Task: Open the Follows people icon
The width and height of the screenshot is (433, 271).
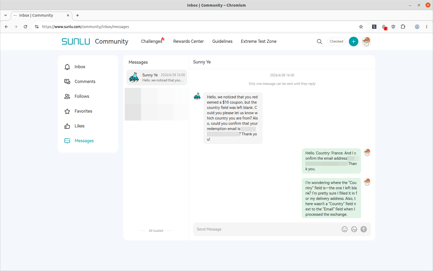Action: click(x=67, y=97)
